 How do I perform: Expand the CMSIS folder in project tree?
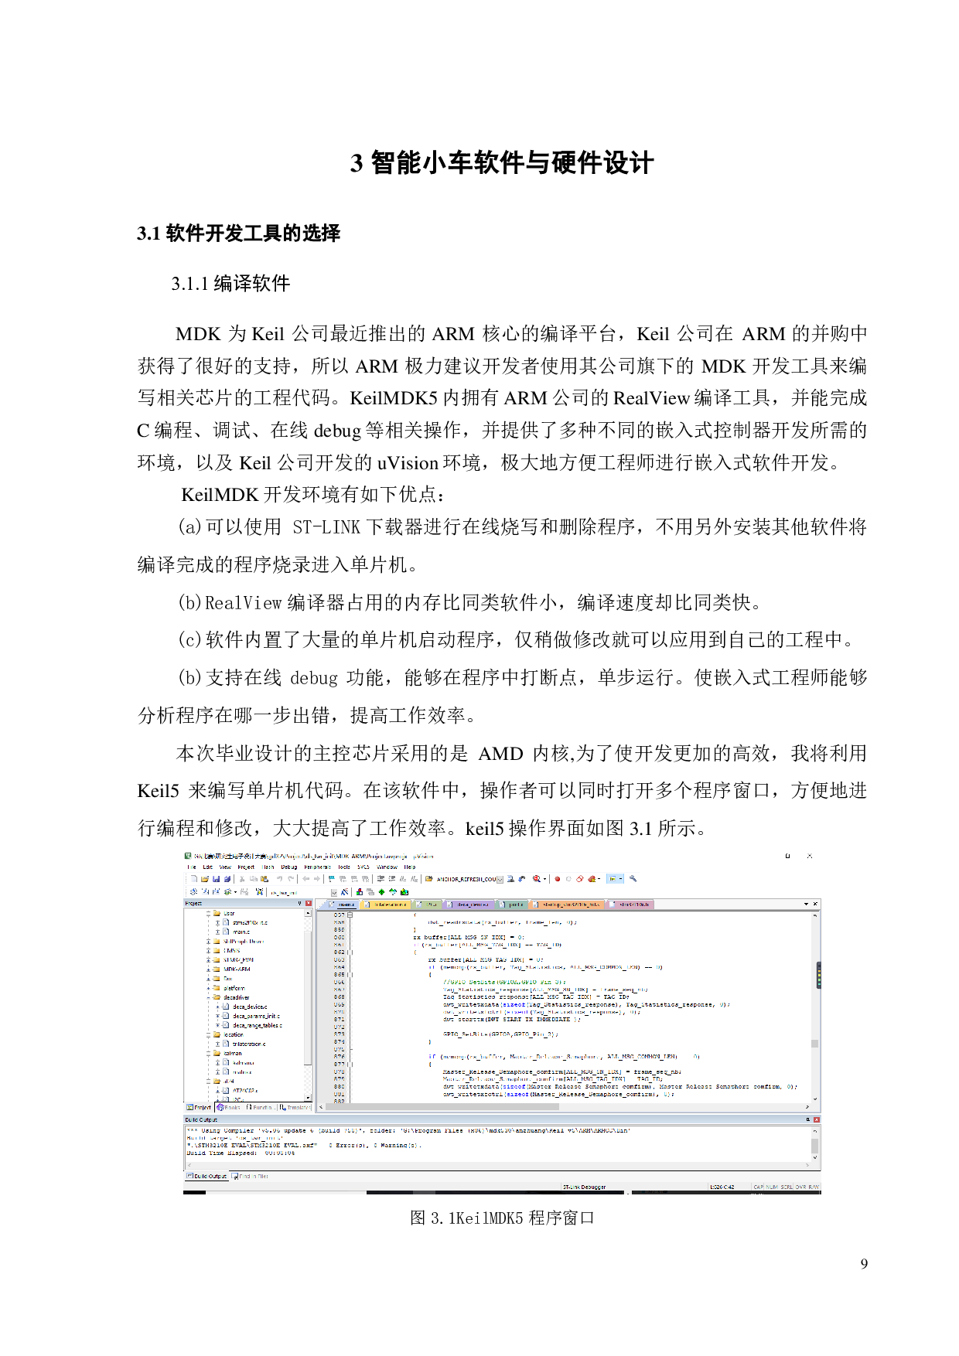click(x=208, y=951)
